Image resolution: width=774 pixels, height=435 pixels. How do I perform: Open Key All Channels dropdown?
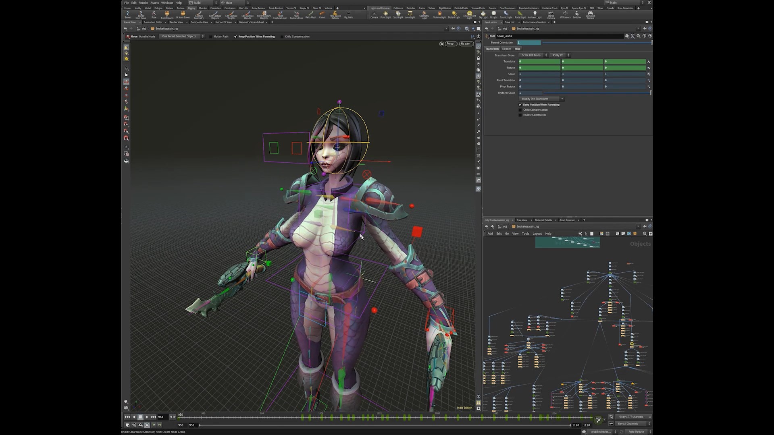[x=634, y=424]
